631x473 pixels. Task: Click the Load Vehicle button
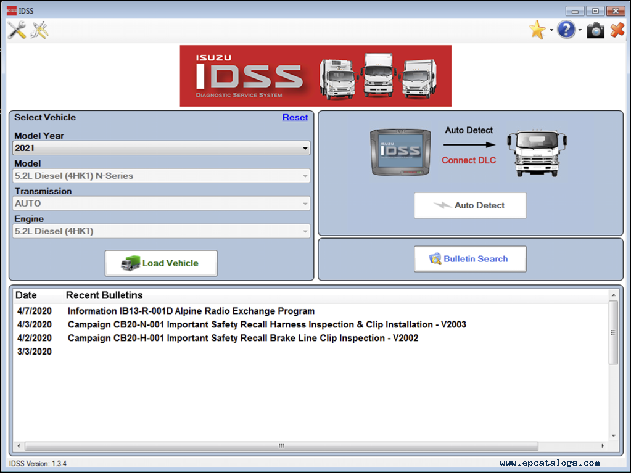click(x=161, y=263)
